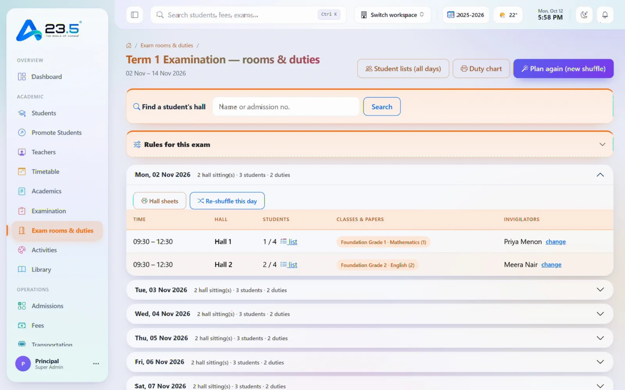
Task: Open Admissions menu item
Action: tap(57, 306)
